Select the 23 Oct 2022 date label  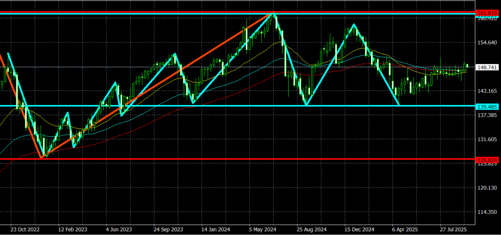click(24, 229)
